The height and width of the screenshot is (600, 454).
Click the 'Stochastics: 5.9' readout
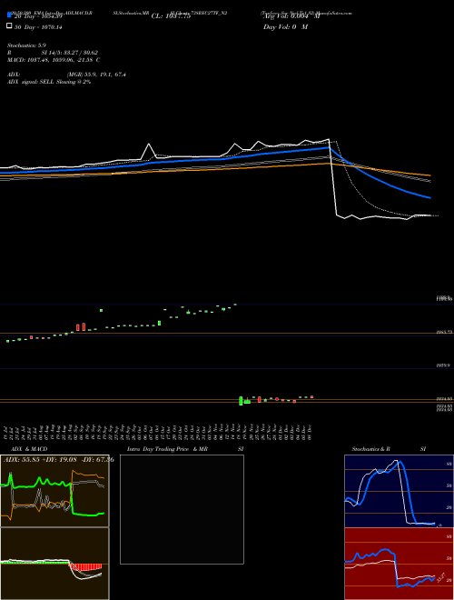tap(26, 45)
